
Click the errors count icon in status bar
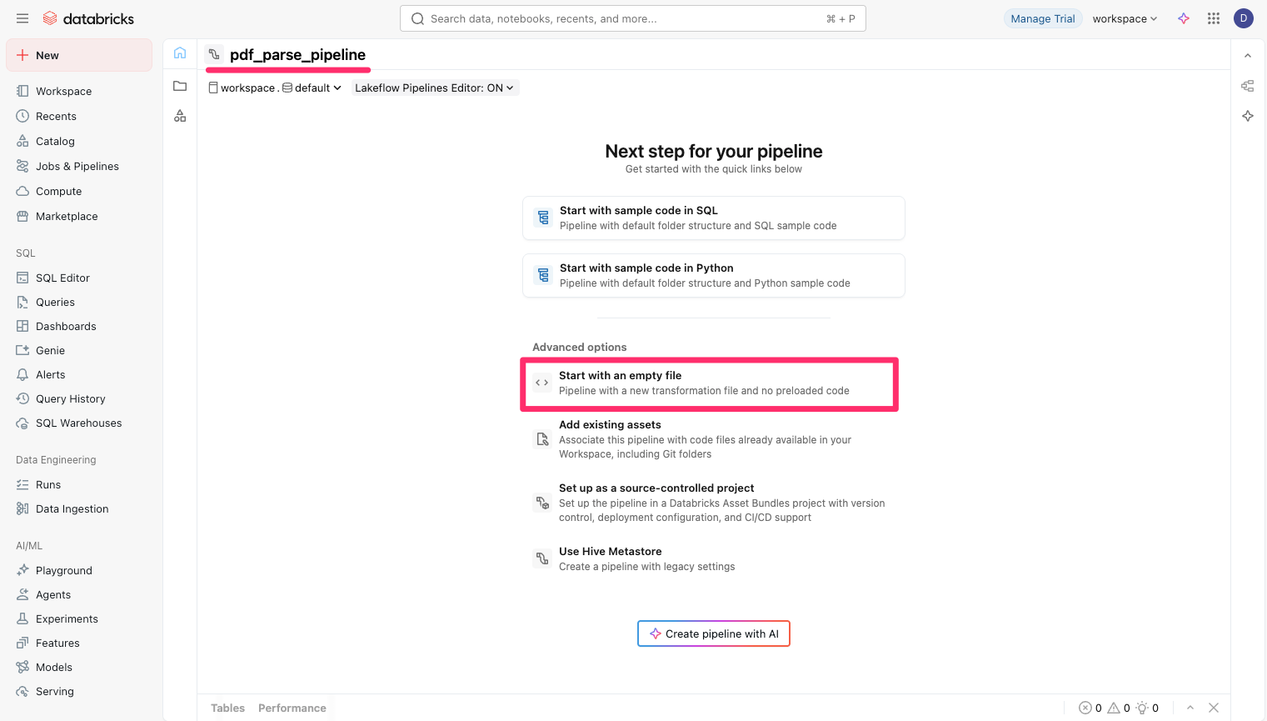1085,708
